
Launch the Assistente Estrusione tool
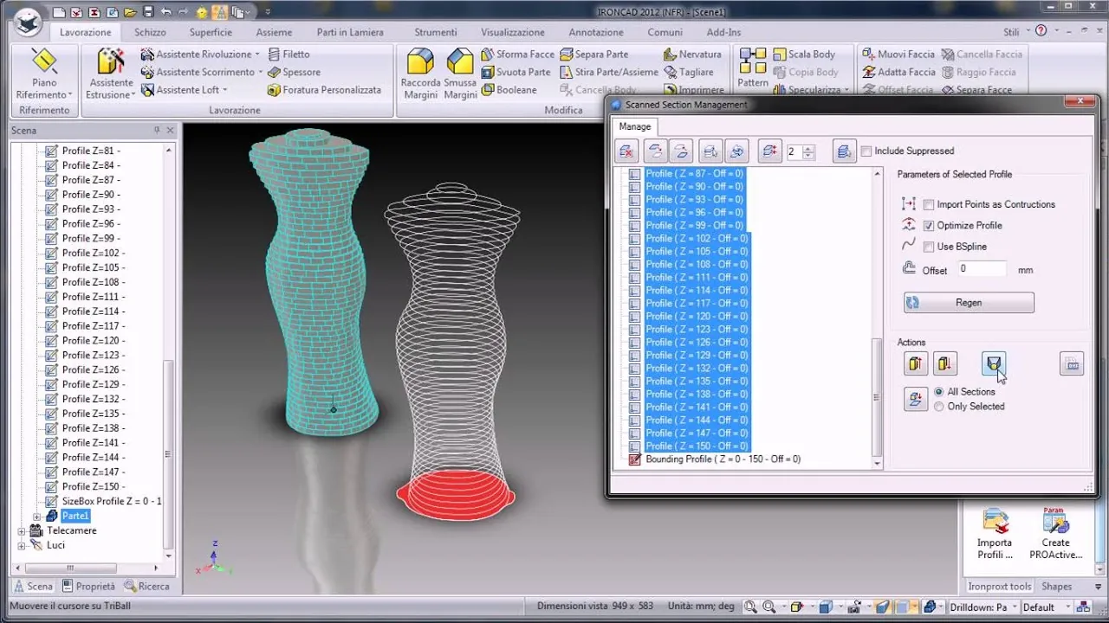pyautogui.click(x=111, y=74)
